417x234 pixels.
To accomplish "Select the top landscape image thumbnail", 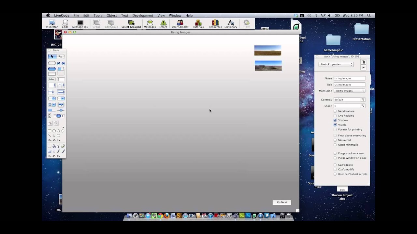I will coord(268,50).
